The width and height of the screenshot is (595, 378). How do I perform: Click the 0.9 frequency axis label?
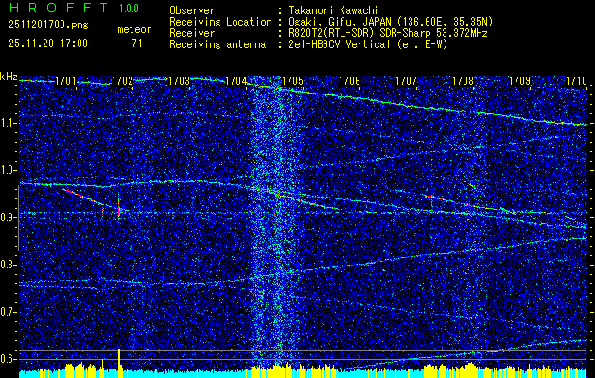pos(8,217)
